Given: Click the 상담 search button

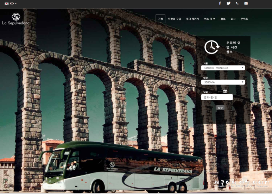Looking at the screenshot, I should tap(220, 108).
